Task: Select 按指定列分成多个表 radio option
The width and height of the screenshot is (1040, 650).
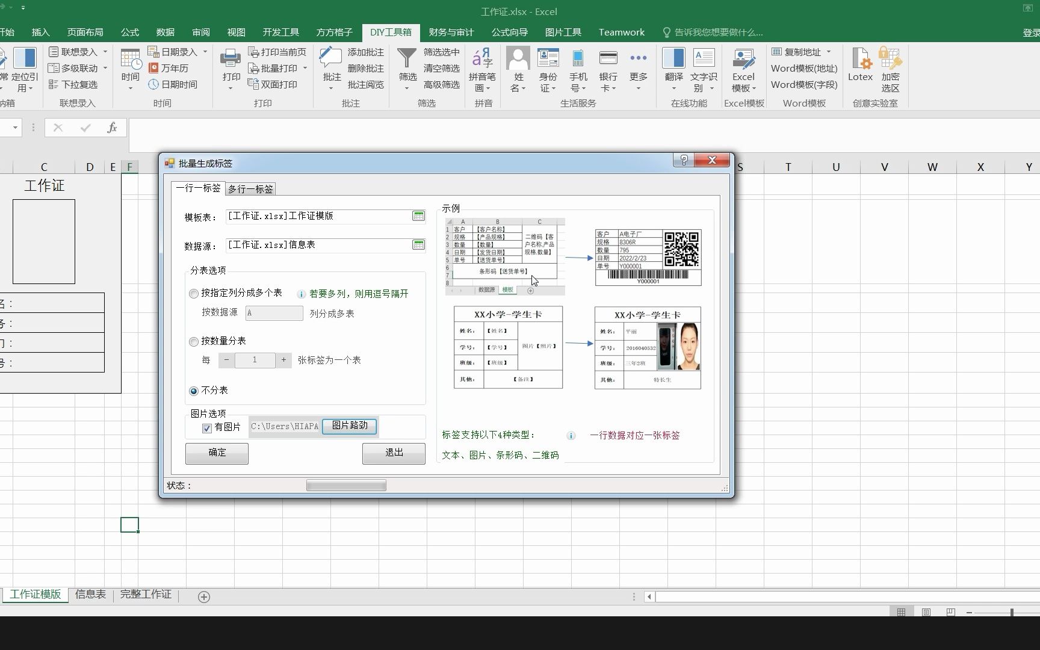Action: point(194,294)
